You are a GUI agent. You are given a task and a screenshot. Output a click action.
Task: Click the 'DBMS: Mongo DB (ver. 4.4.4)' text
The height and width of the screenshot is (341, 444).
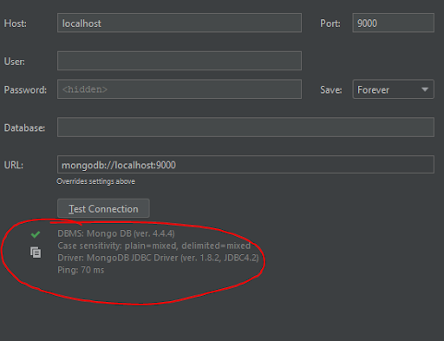(116, 233)
